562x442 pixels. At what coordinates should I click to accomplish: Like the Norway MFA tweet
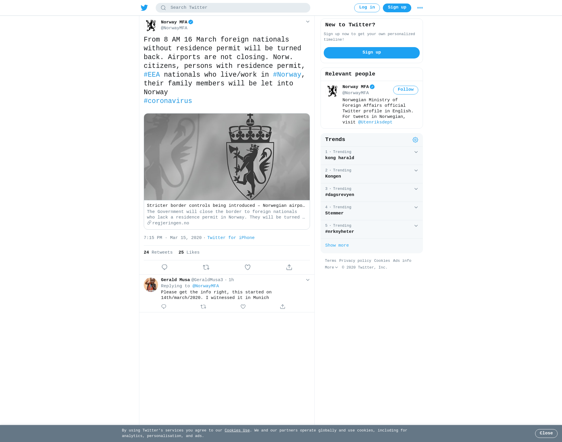pos(248,267)
